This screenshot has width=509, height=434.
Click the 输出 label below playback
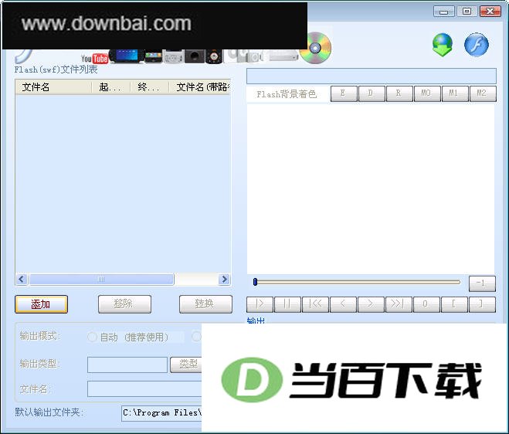pos(256,321)
